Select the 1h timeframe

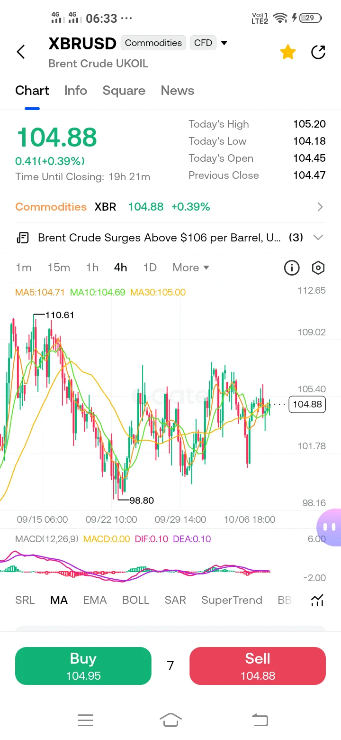pyautogui.click(x=92, y=268)
